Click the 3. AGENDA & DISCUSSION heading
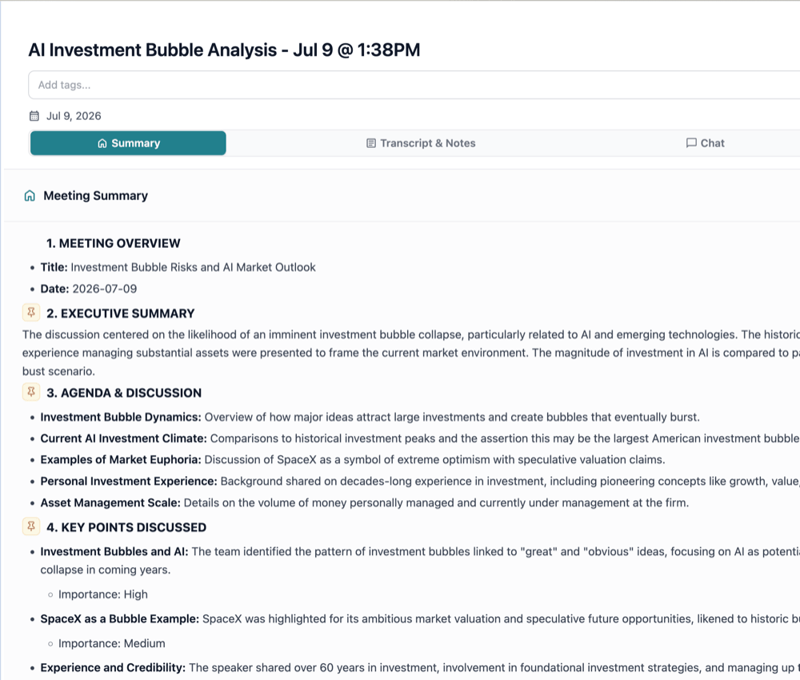 pos(124,393)
